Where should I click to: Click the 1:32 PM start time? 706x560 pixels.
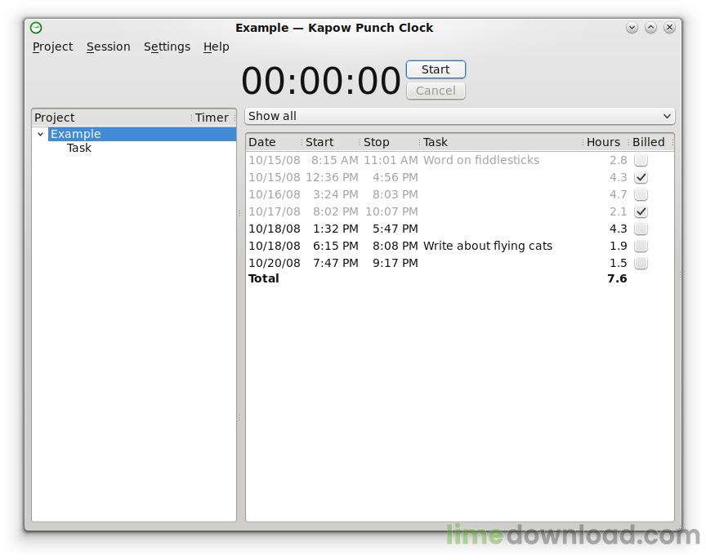336,229
